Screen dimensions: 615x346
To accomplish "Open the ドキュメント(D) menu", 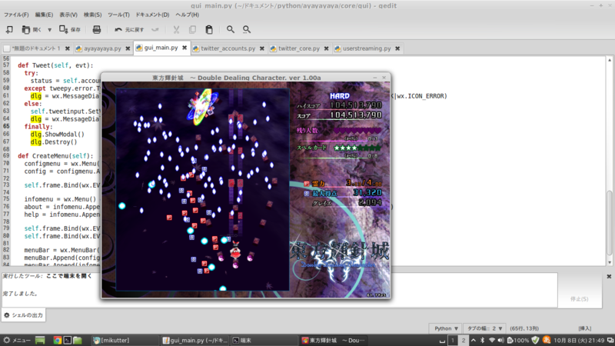I will [x=152, y=15].
